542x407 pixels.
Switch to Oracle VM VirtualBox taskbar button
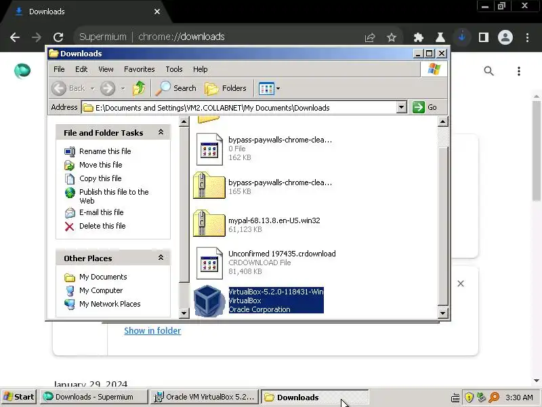coord(205,397)
